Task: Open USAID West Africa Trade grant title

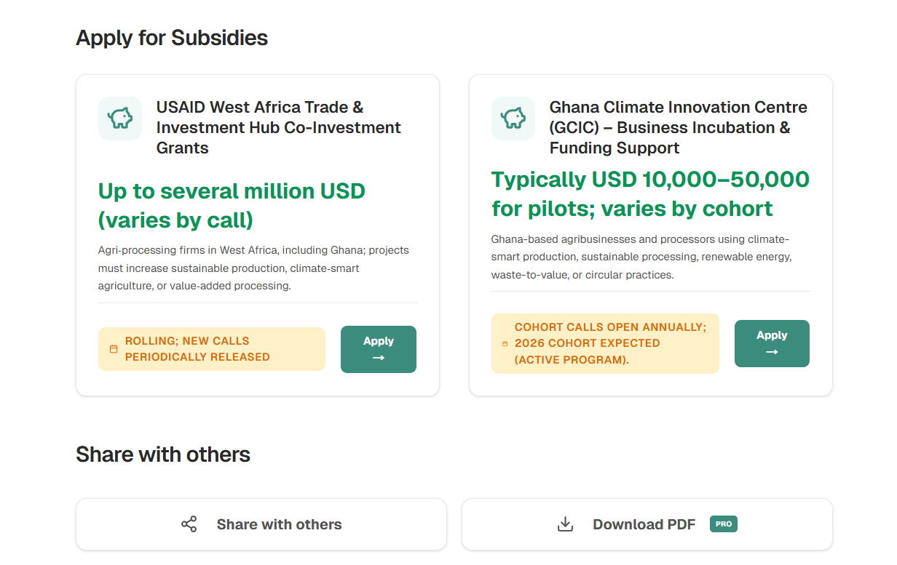Action: pyautogui.click(x=278, y=127)
